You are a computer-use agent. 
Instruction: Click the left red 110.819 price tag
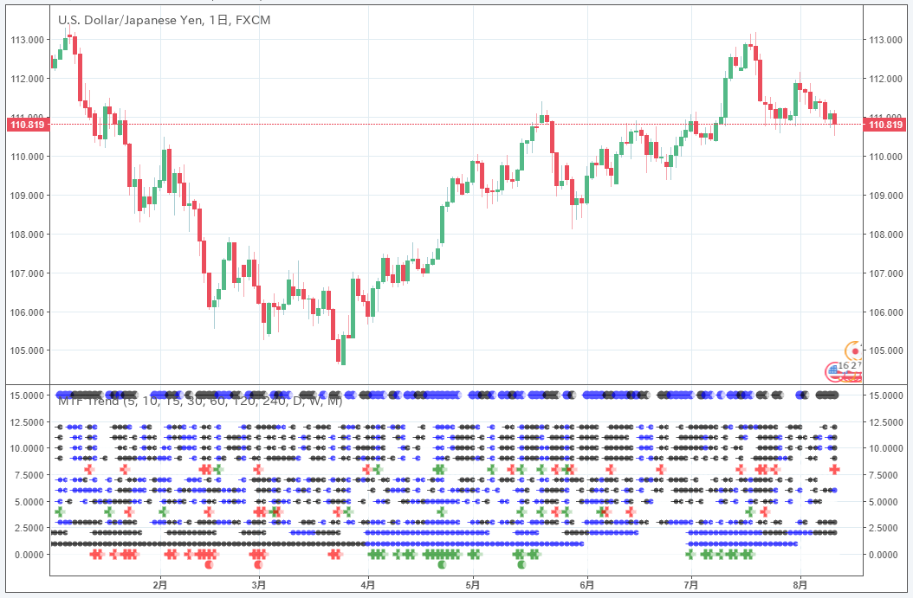click(26, 125)
